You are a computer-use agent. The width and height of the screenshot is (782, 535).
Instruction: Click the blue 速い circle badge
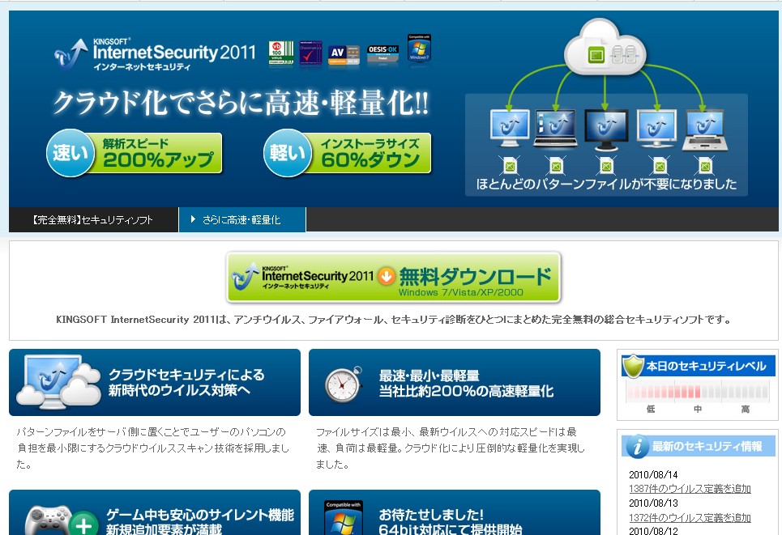click(70, 153)
